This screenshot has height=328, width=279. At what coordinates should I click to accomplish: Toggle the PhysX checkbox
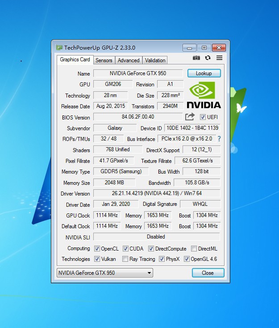tap(162, 259)
